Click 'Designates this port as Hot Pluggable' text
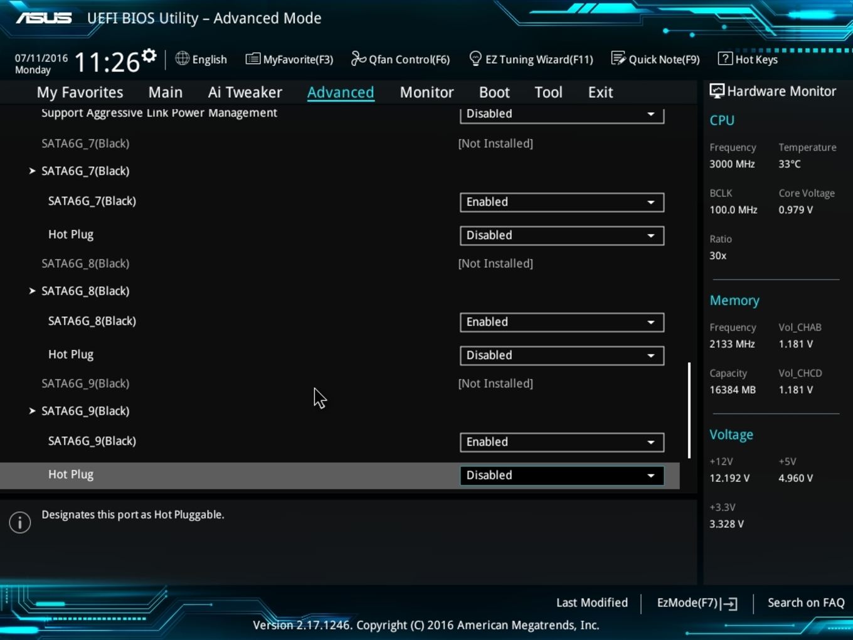 133,515
